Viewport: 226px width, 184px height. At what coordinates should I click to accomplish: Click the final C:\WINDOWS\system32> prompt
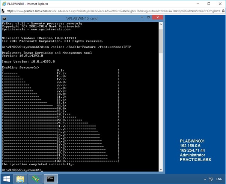(21, 170)
